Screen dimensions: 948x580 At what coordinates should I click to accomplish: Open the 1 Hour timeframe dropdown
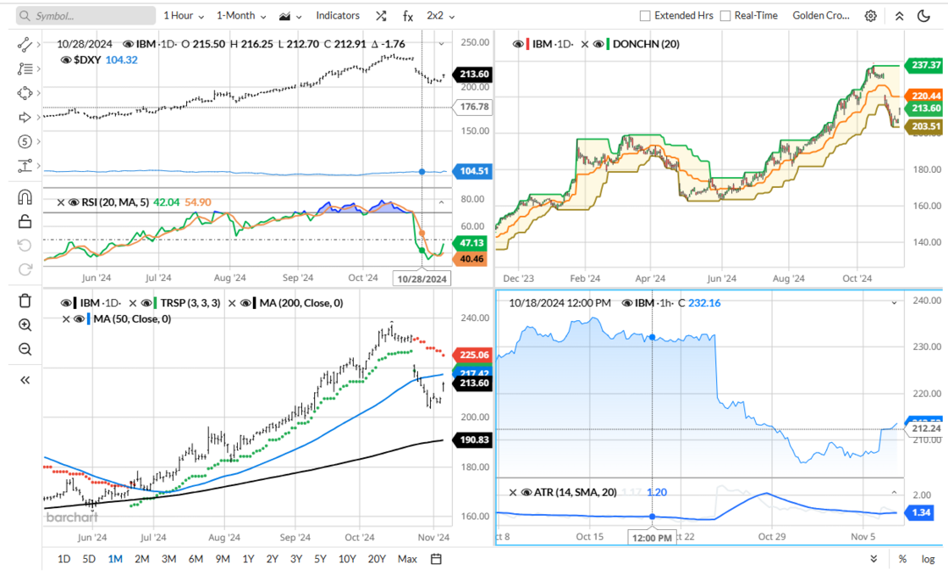coord(179,15)
